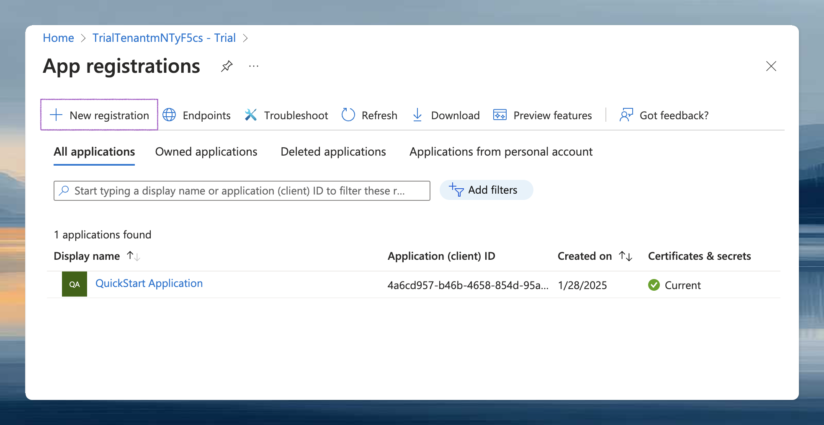This screenshot has height=425, width=824.
Task: Click the Display name column header
Action: tap(87, 256)
